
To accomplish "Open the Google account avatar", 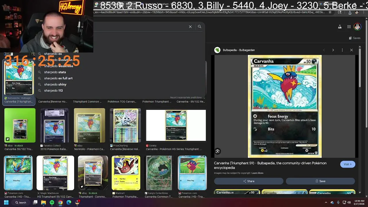I will (357, 27).
